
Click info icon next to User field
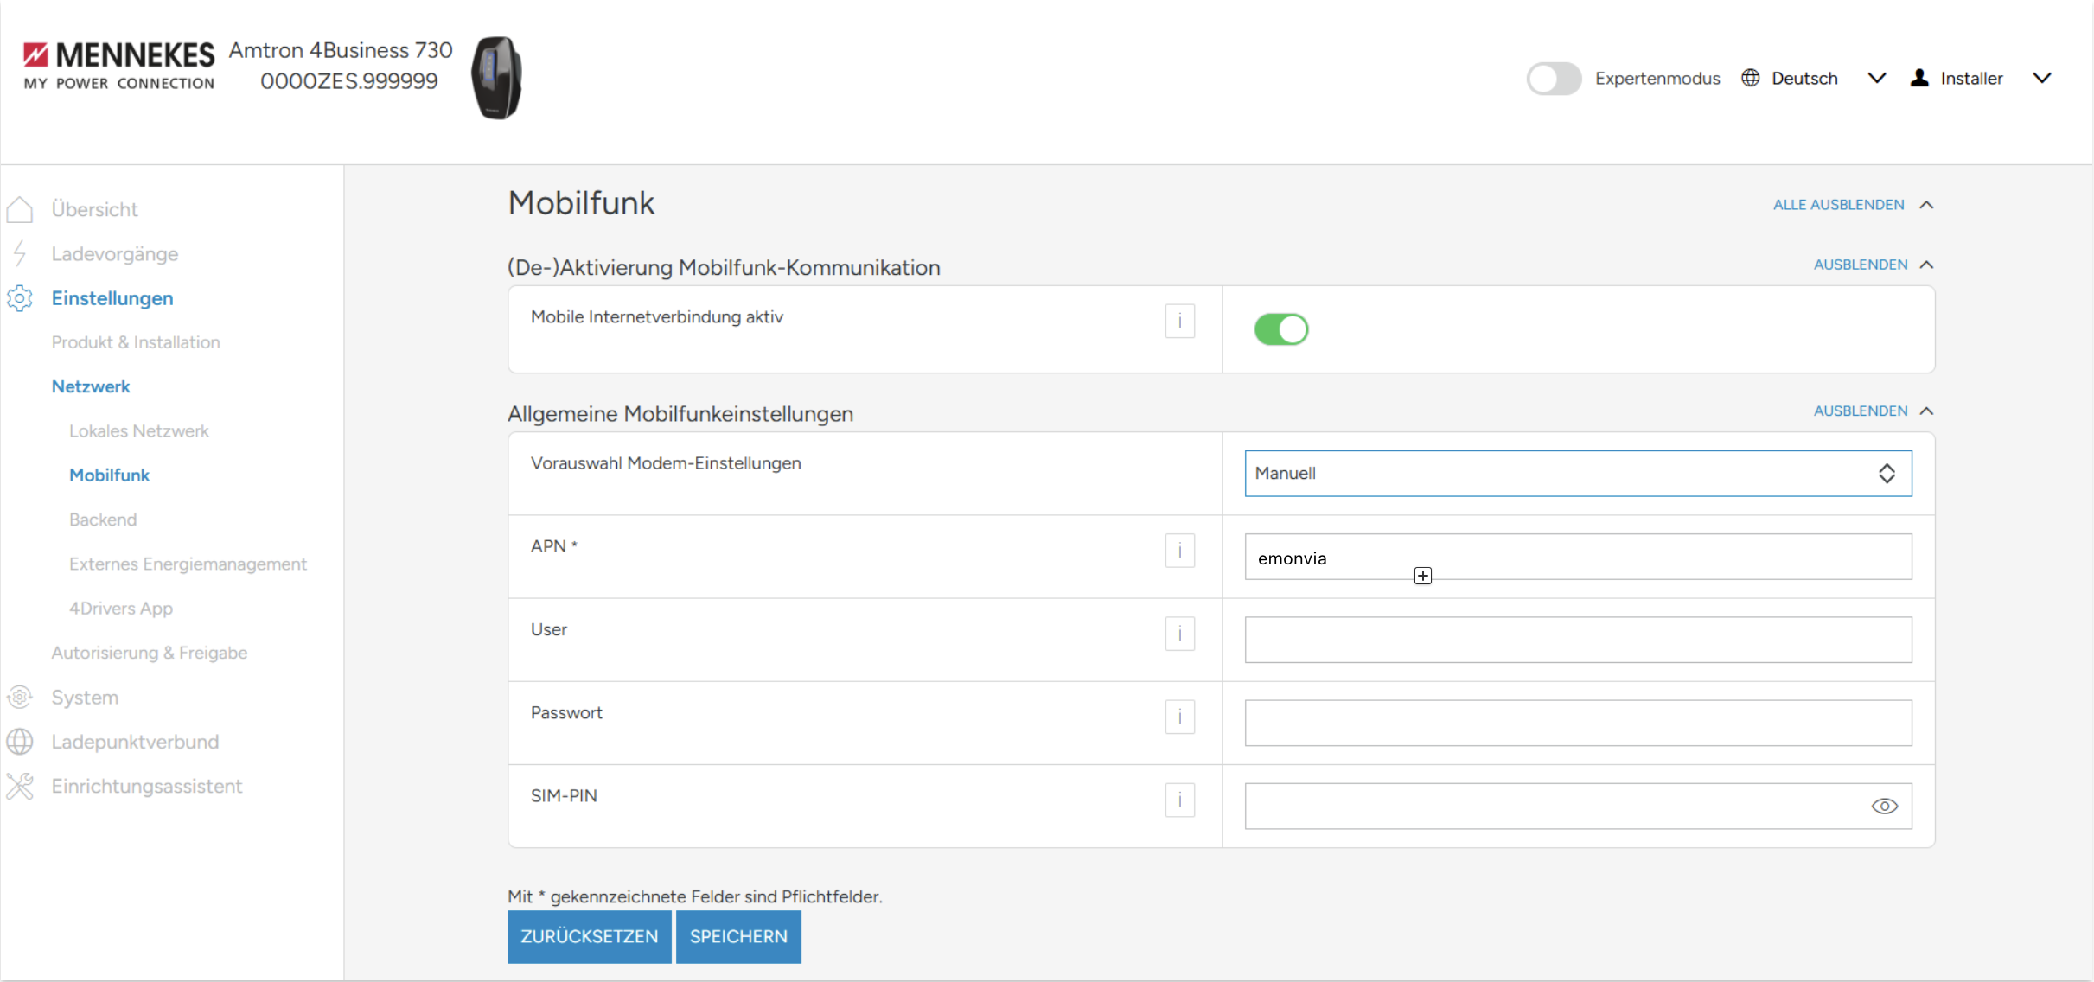coord(1179,634)
